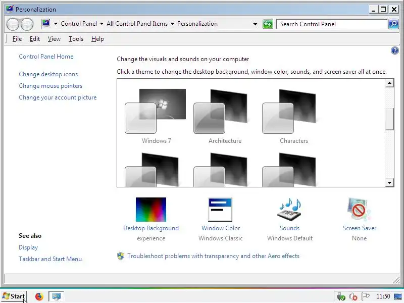
Task: Click the Search magnifier button
Action: pos(393,24)
